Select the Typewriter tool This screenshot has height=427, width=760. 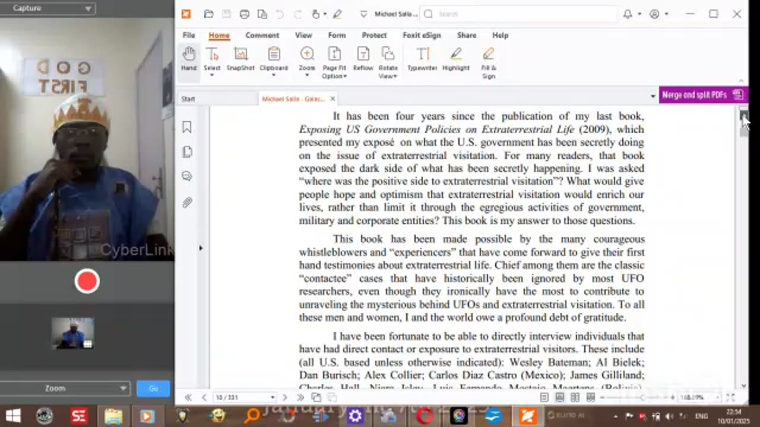[422, 60]
